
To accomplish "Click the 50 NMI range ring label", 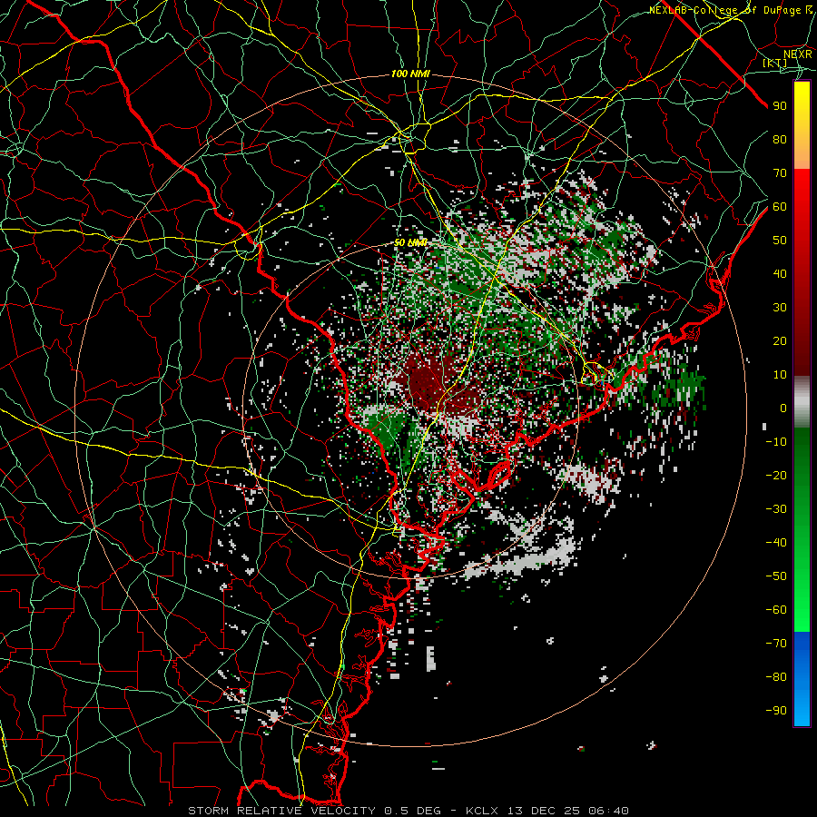I will [410, 242].
